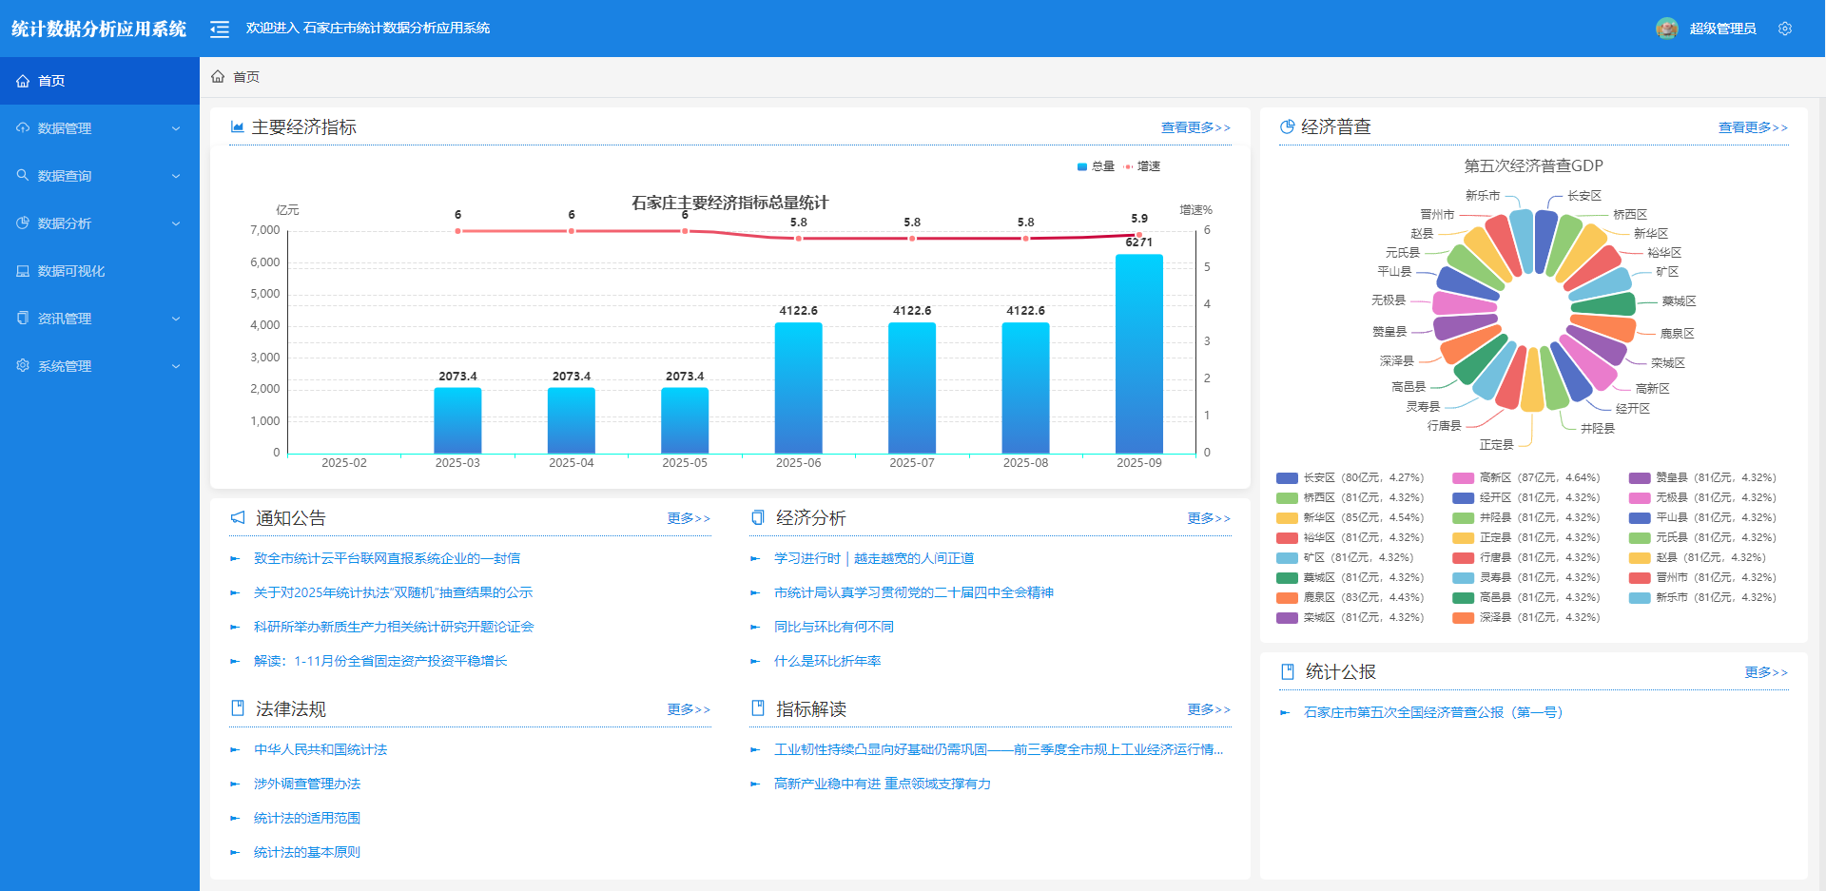Click the home icon in breadcrumb

[218, 76]
